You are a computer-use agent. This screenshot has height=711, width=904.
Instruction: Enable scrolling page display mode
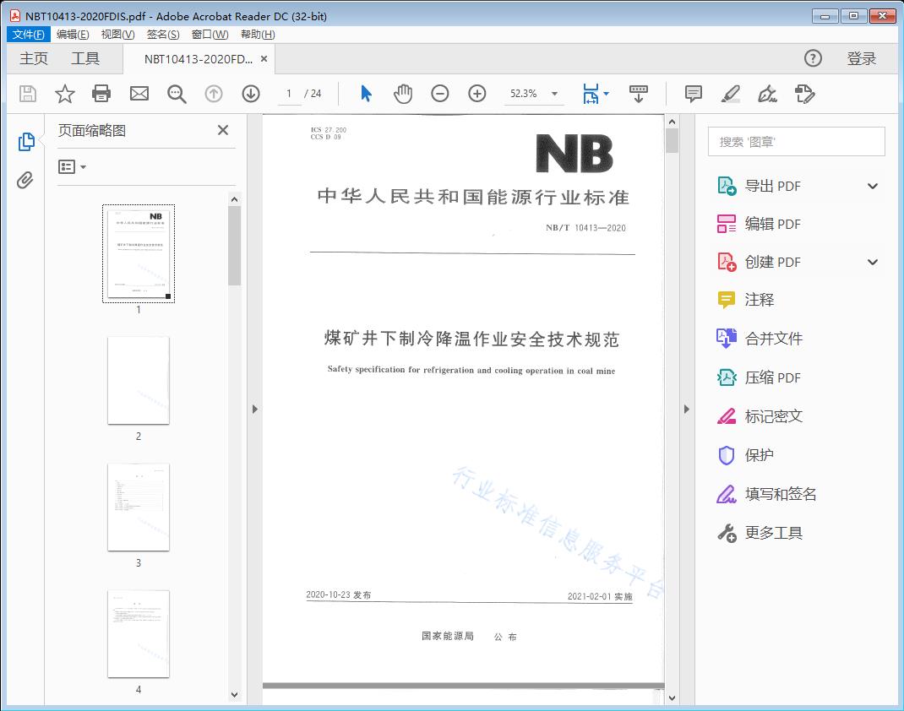click(638, 94)
